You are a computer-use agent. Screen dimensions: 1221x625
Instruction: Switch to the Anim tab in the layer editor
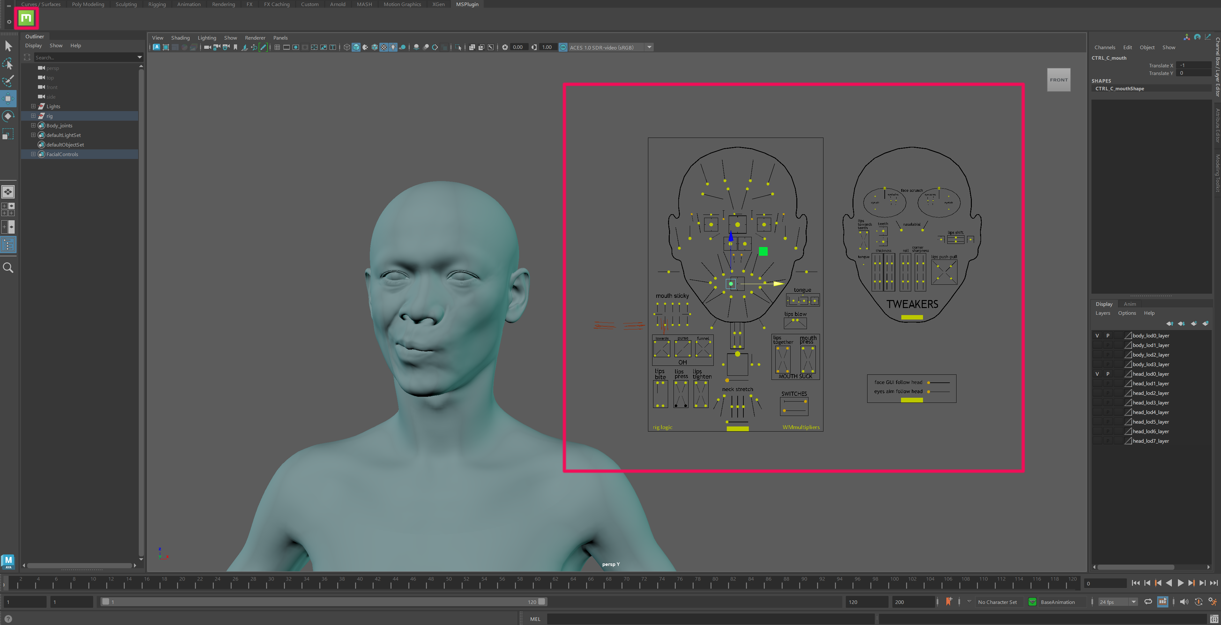(x=1130, y=304)
